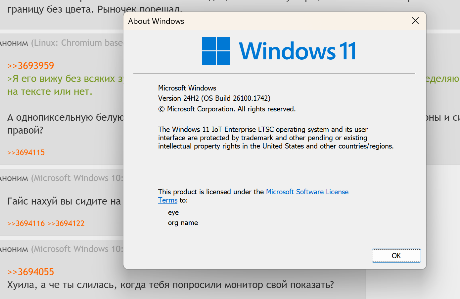The height and width of the screenshot is (299, 460).
Task: Click the forum post beginning 'Хуила, а че ты слилась'
Action: click(x=170, y=285)
